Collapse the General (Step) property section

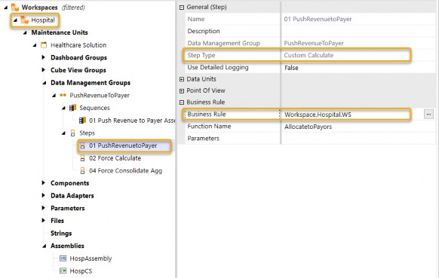coord(182,8)
